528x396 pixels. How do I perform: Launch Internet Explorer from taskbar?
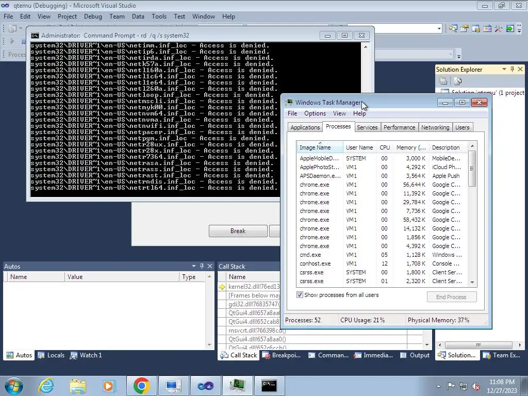click(46, 386)
